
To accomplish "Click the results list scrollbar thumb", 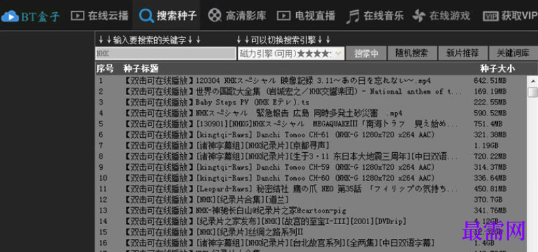I will (533, 92).
